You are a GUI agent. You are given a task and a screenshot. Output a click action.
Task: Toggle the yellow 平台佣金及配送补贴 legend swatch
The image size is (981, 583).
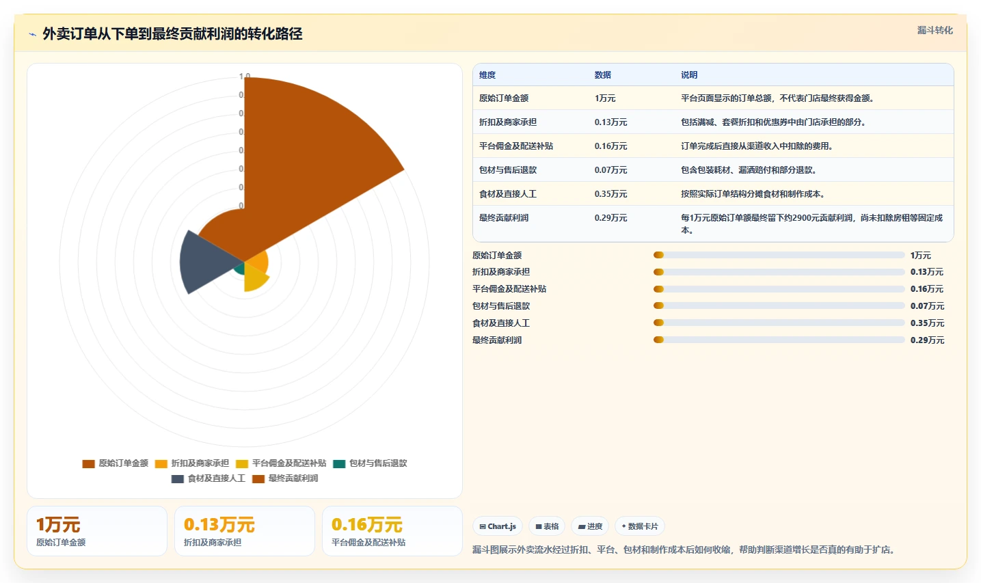242,463
